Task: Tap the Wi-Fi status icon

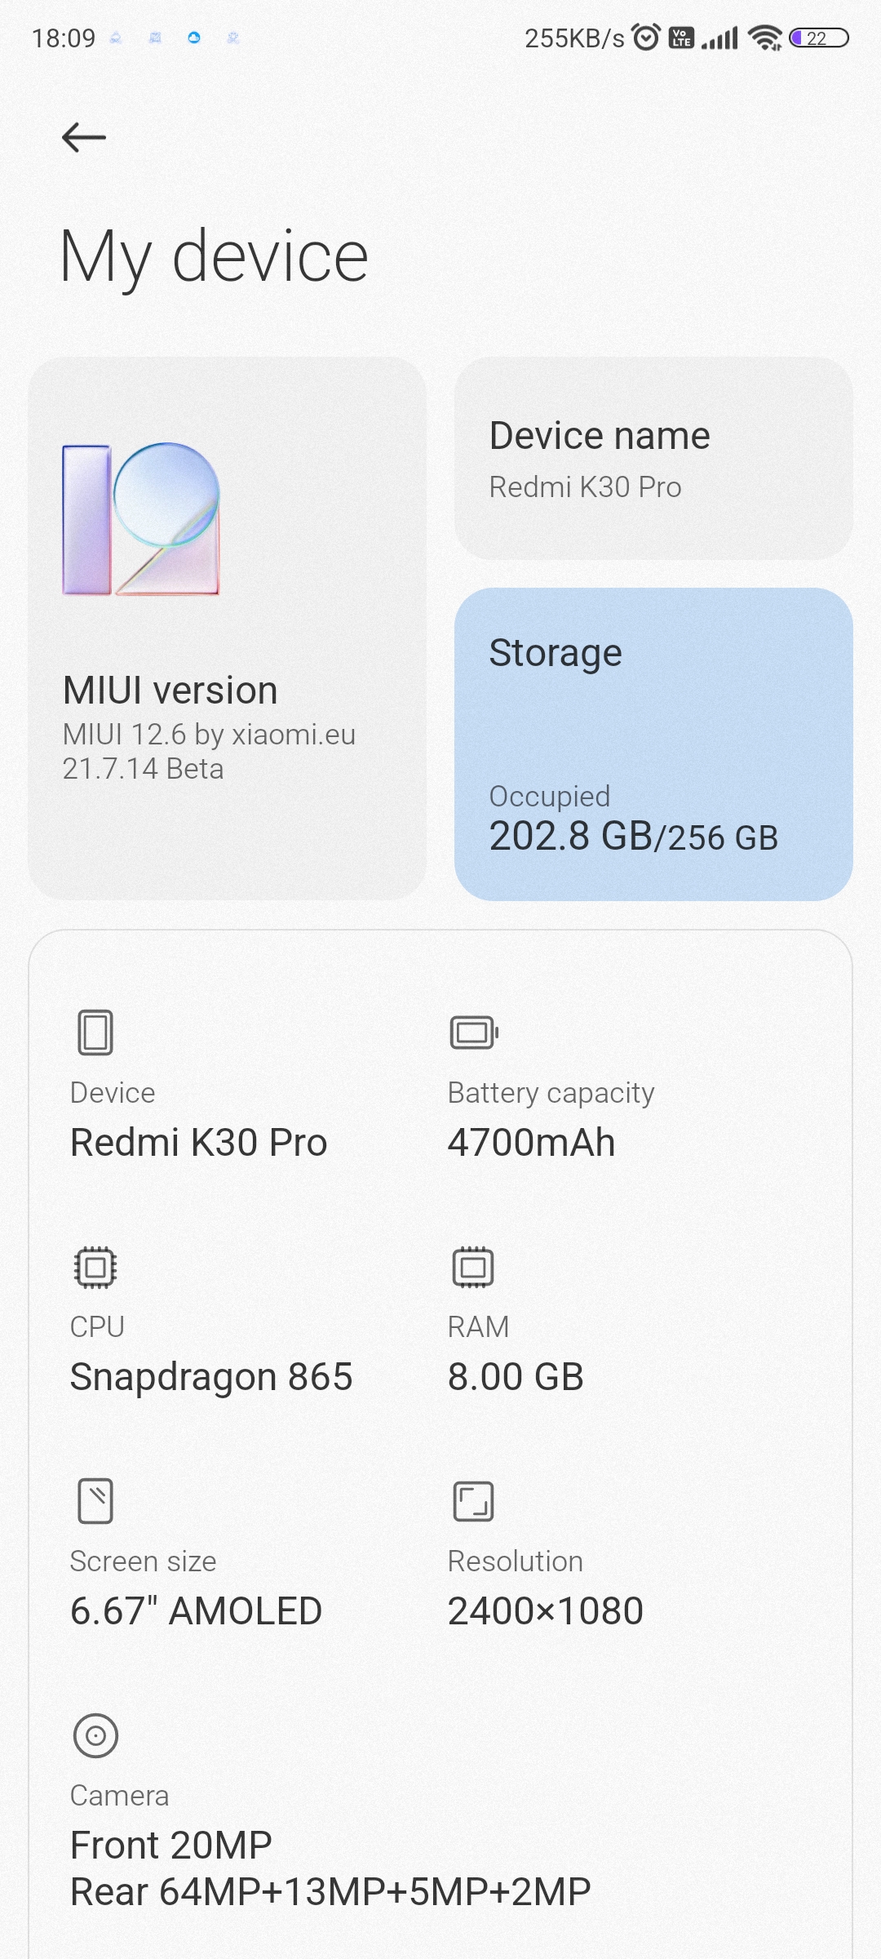Action: [x=765, y=38]
